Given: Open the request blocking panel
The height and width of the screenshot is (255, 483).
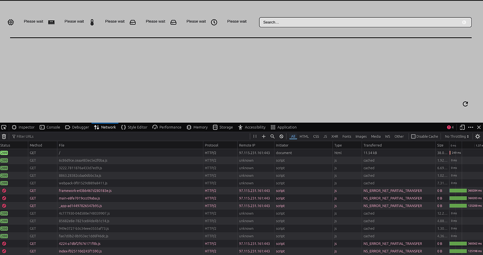Looking at the screenshot, I should (281, 136).
